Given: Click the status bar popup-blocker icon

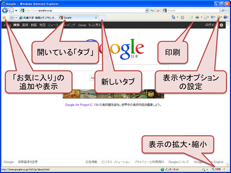Looking at the screenshot, I should [203, 169].
